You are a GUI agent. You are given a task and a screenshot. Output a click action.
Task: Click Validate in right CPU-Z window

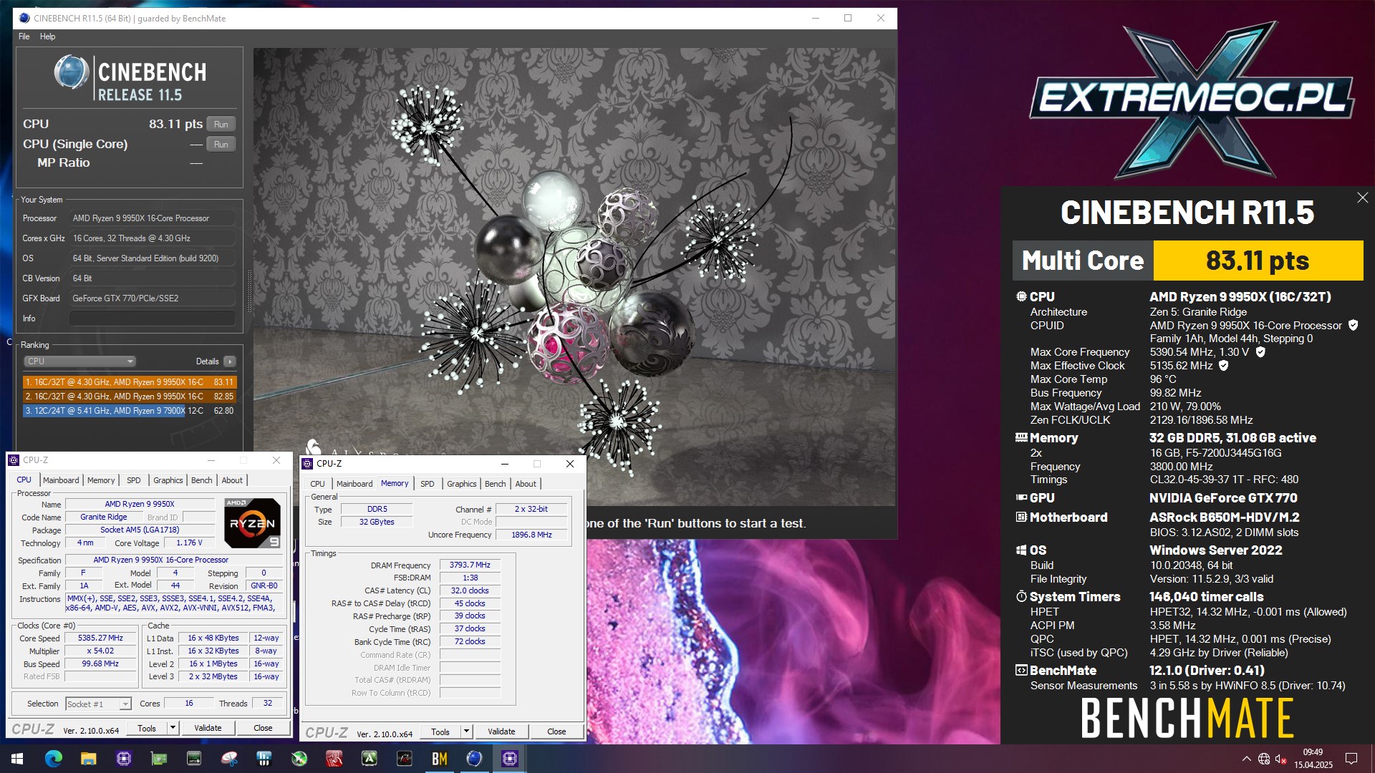pos(501,731)
